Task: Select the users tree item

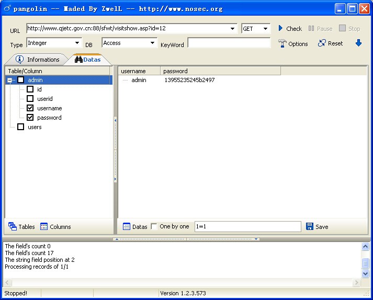Action: (35, 127)
